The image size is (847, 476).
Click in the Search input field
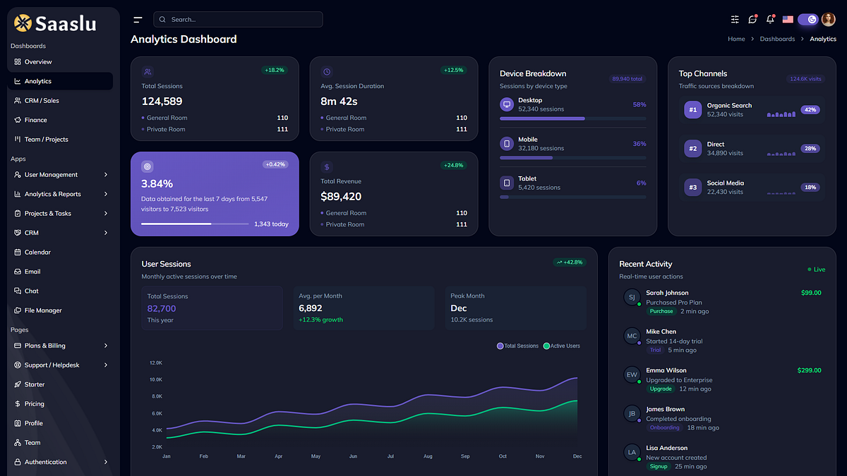point(238,20)
